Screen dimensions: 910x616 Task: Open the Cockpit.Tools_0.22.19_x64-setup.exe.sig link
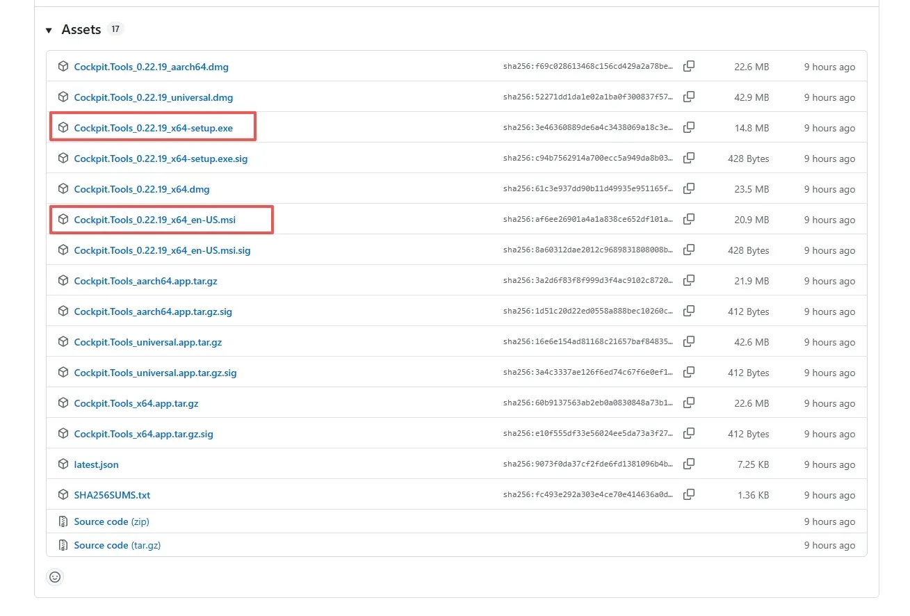(x=161, y=159)
